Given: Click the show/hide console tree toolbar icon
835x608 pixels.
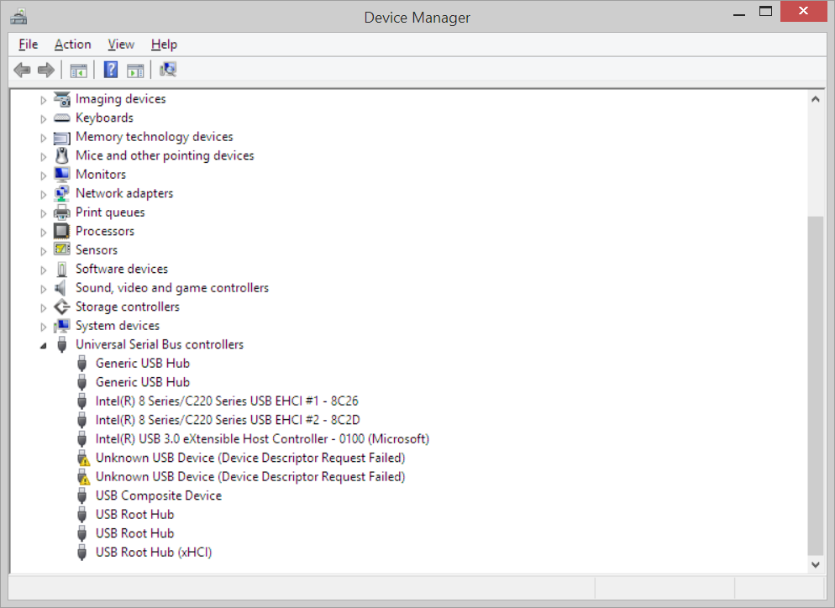Looking at the screenshot, I should [78, 70].
